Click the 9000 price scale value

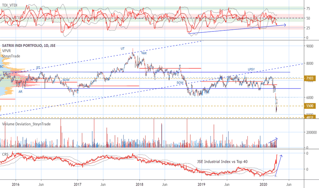310,46
